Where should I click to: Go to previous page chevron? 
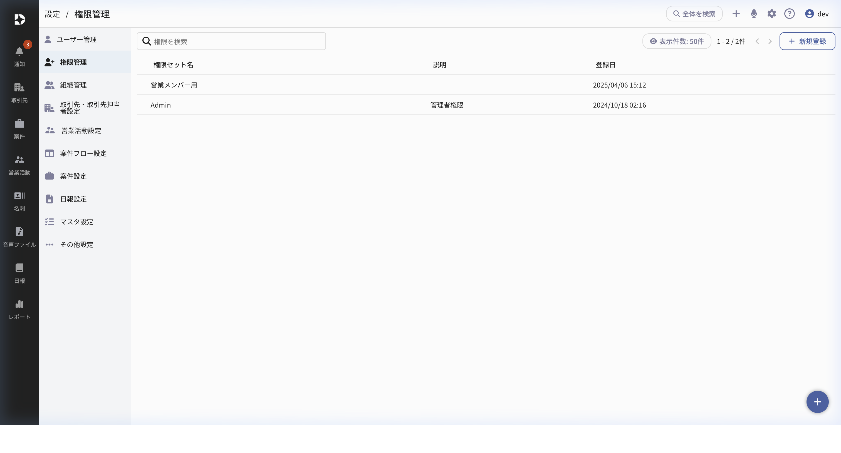pos(757,41)
